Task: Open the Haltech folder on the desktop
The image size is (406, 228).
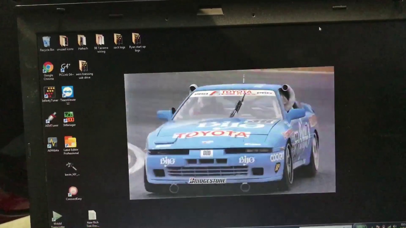Action: click(82, 42)
